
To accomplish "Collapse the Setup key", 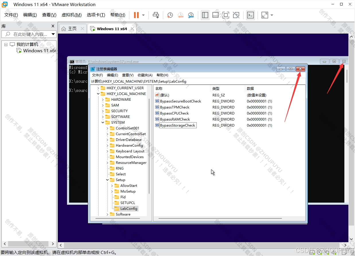I will click(x=108, y=180).
